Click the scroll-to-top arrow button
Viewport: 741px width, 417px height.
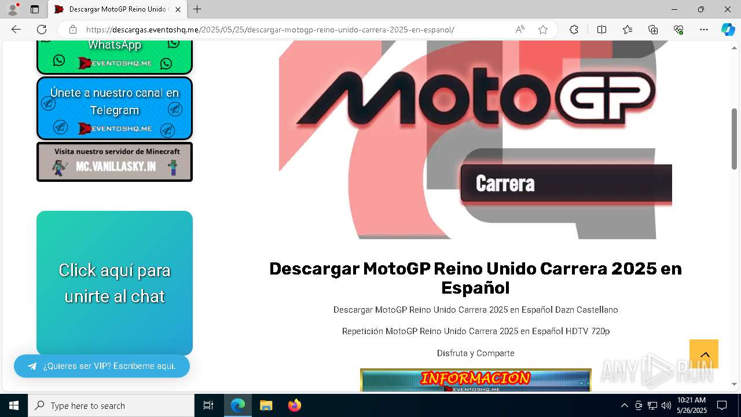tap(704, 354)
